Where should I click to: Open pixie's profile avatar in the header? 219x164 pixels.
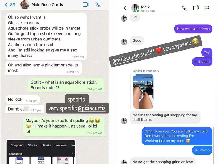[135, 8]
